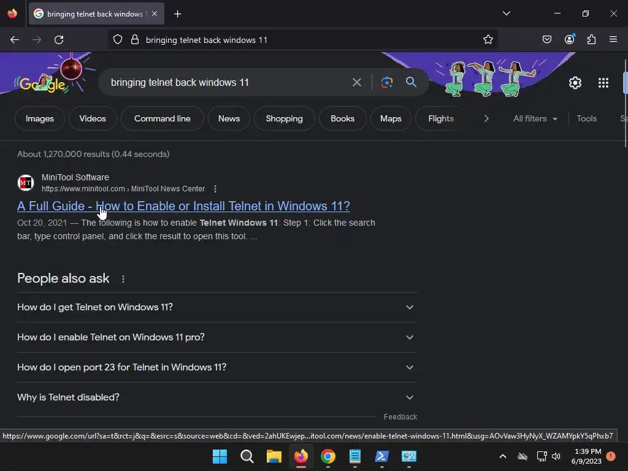Screen dimensions: 628x471
Task: Switch to the News filter
Action: pos(229,118)
